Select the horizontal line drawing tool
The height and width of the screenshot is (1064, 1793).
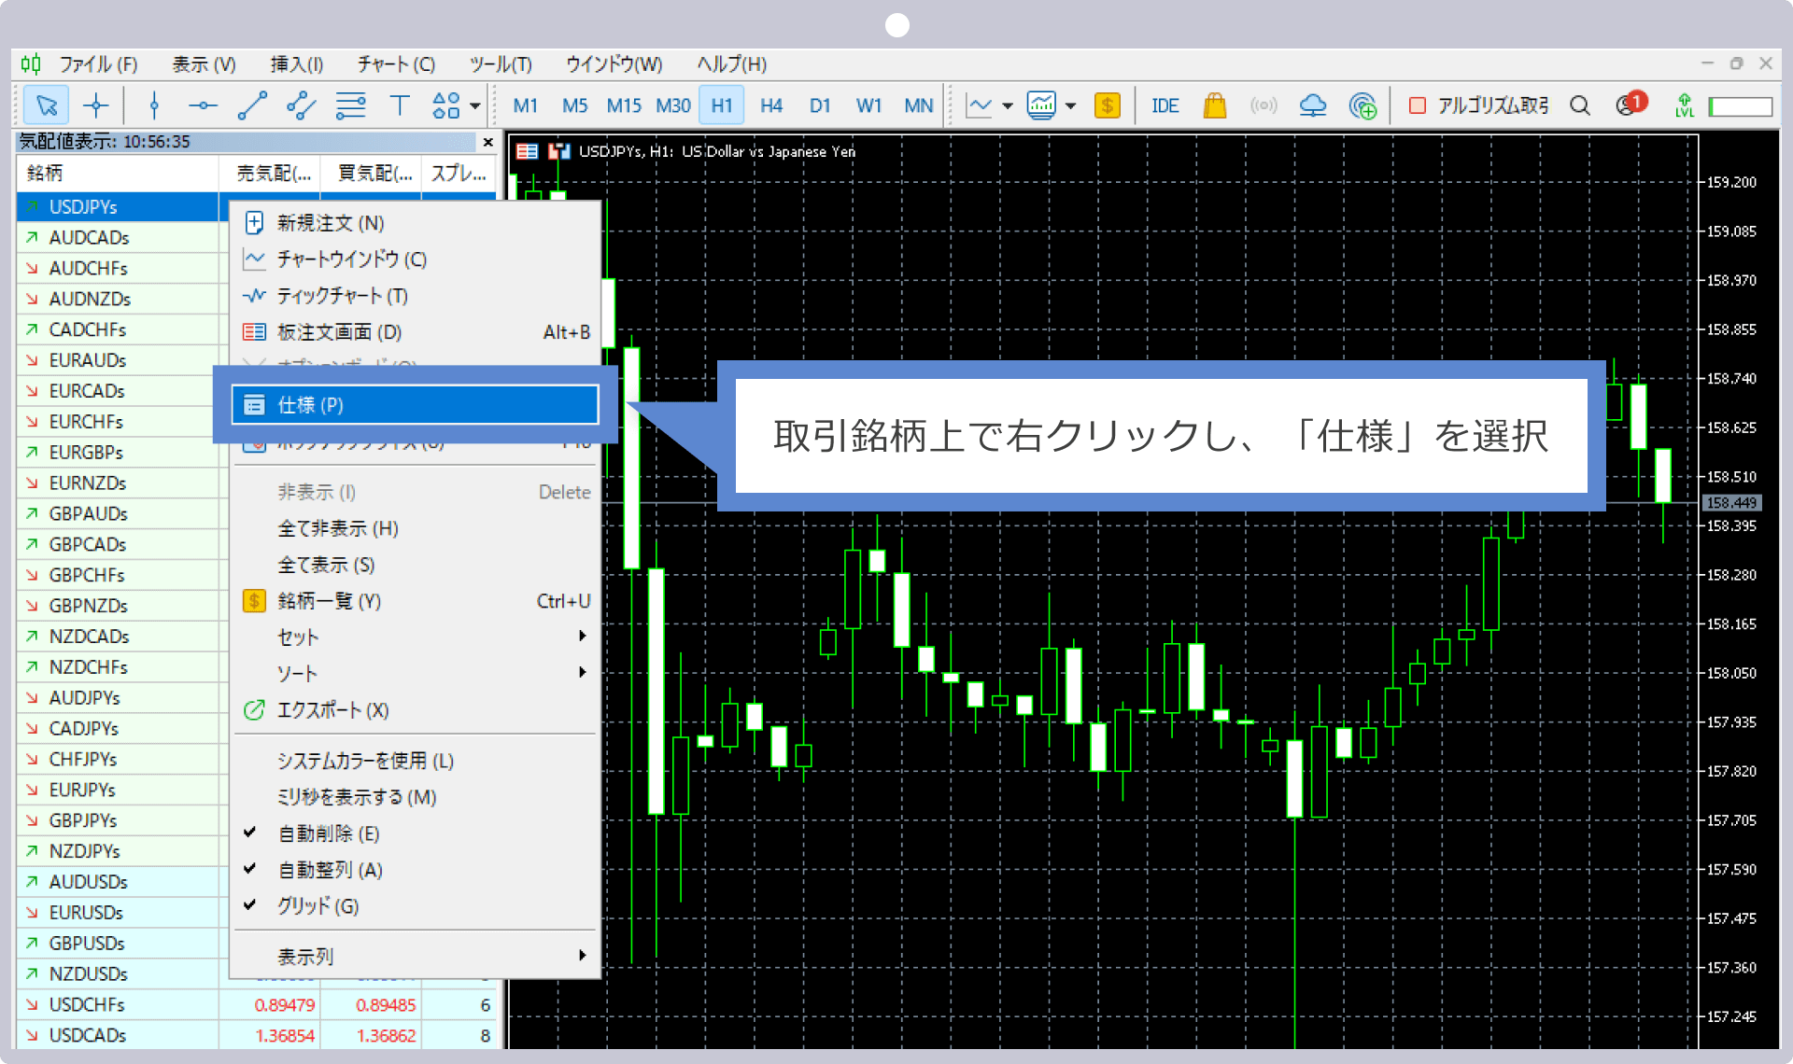[203, 105]
